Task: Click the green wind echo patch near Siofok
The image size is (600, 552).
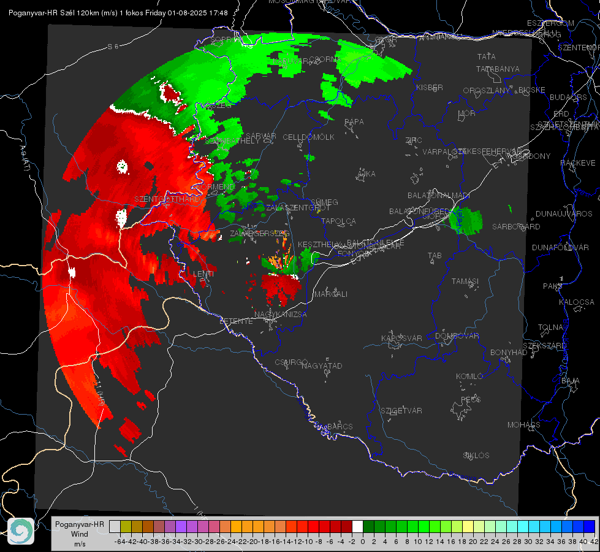Action: (466, 221)
